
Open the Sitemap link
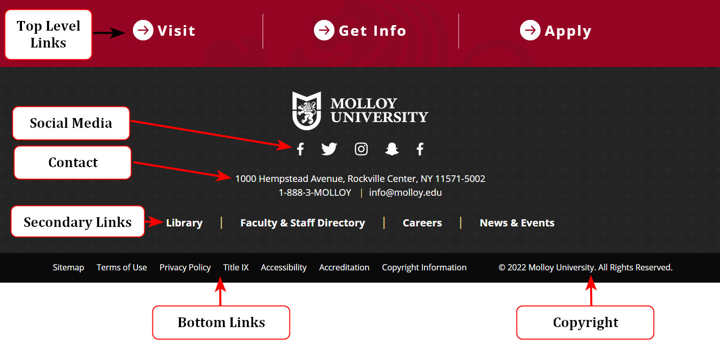tap(69, 267)
